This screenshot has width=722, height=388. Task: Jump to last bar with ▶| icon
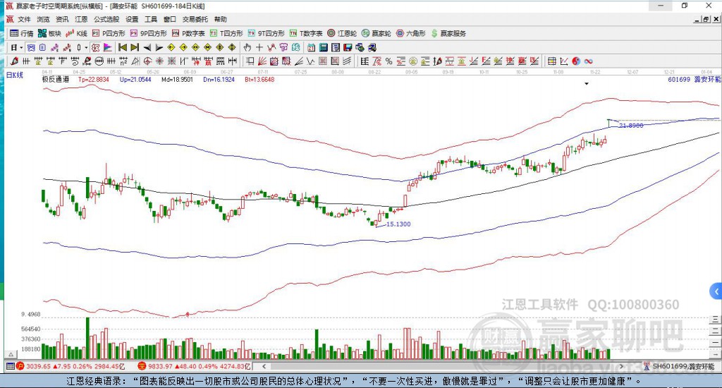coord(135,47)
